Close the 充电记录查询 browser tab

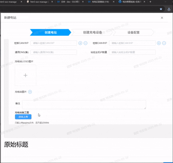(114, 2)
